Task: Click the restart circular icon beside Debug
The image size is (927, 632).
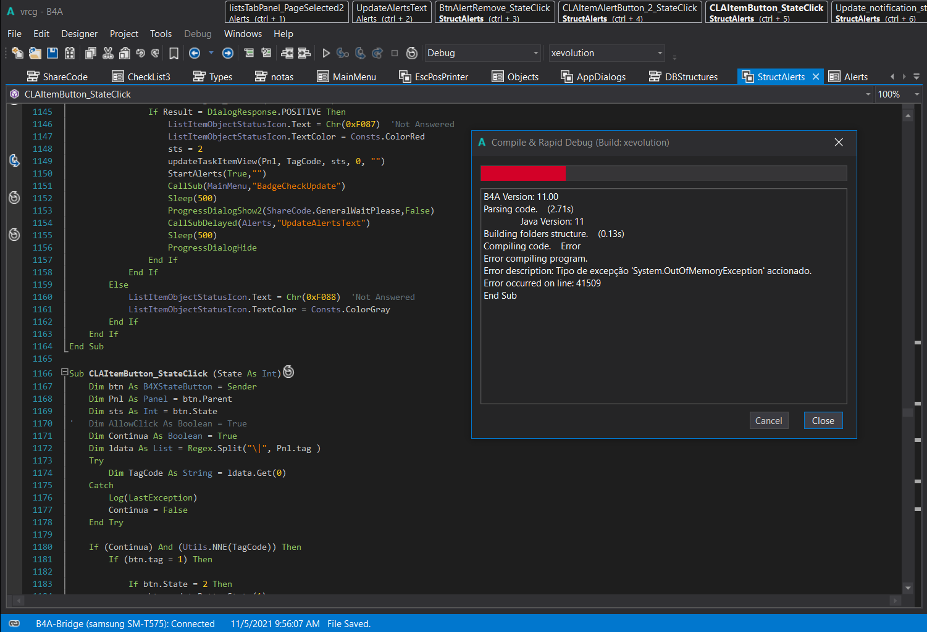Action: click(412, 53)
